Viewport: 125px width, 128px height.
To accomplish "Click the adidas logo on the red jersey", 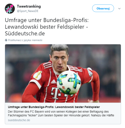I will (x=54, y=82).
